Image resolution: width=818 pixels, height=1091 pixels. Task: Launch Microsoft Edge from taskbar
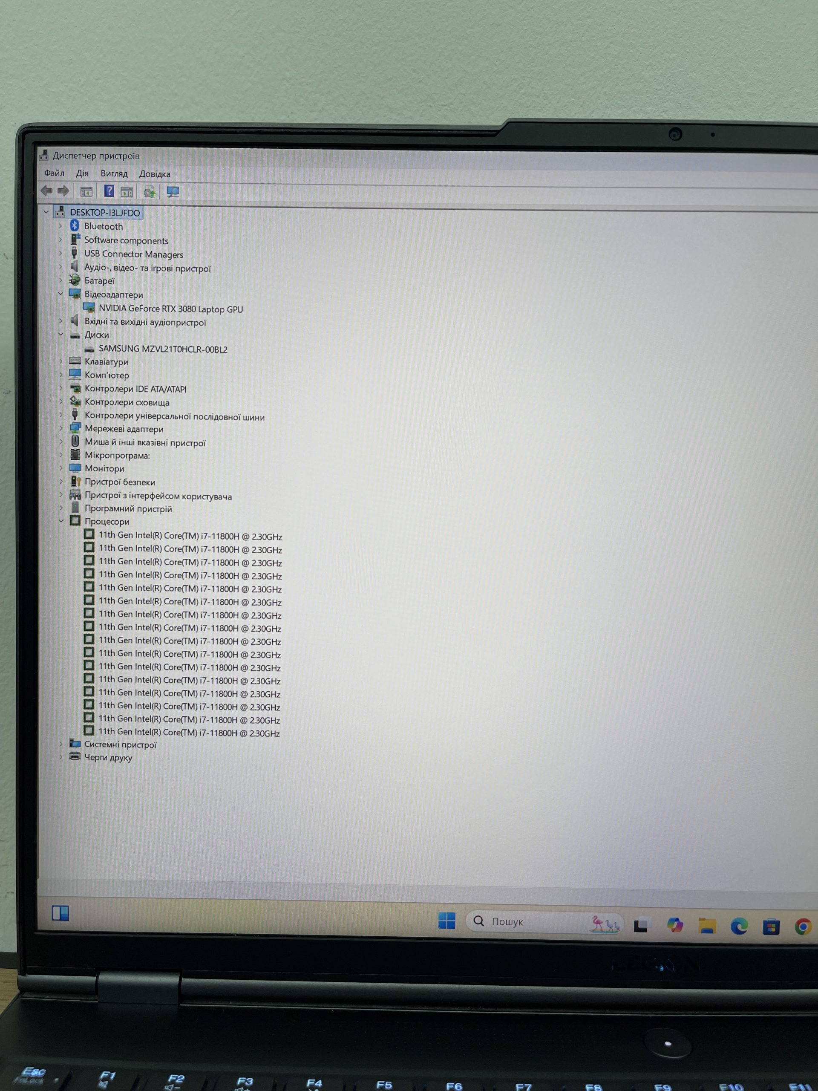pyautogui.click(x=739, y=926)
